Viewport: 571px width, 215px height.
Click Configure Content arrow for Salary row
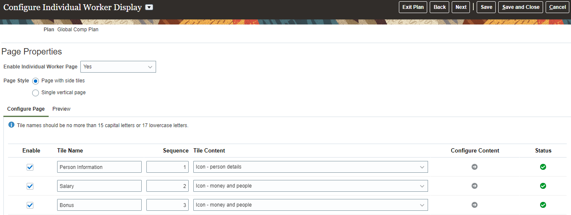(475, 186)
